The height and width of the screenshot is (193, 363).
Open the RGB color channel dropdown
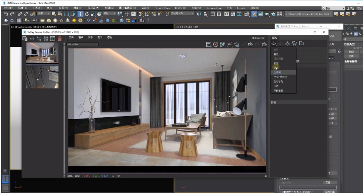click(83, 44)
